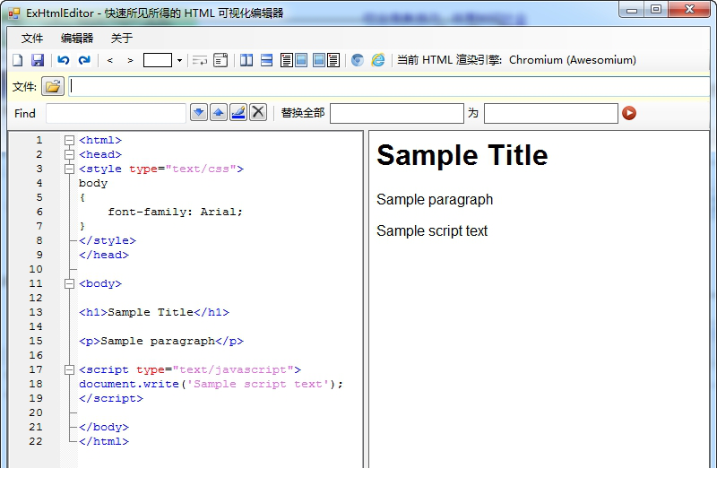Screen dimensions: 717x486
Task: Focus the Find text box
Action: (x=117, y=114)
